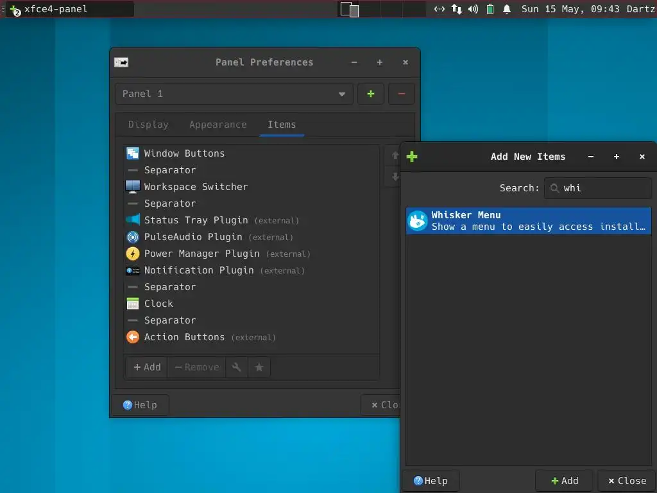
Task: Close the Panel Preferences dialog button
Action: pyautogui.click(x=380, y=405)
